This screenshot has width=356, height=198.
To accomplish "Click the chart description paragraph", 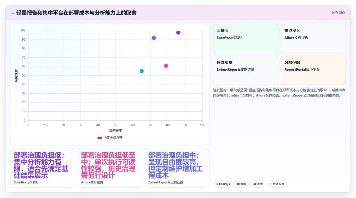I will pos(279,93).
